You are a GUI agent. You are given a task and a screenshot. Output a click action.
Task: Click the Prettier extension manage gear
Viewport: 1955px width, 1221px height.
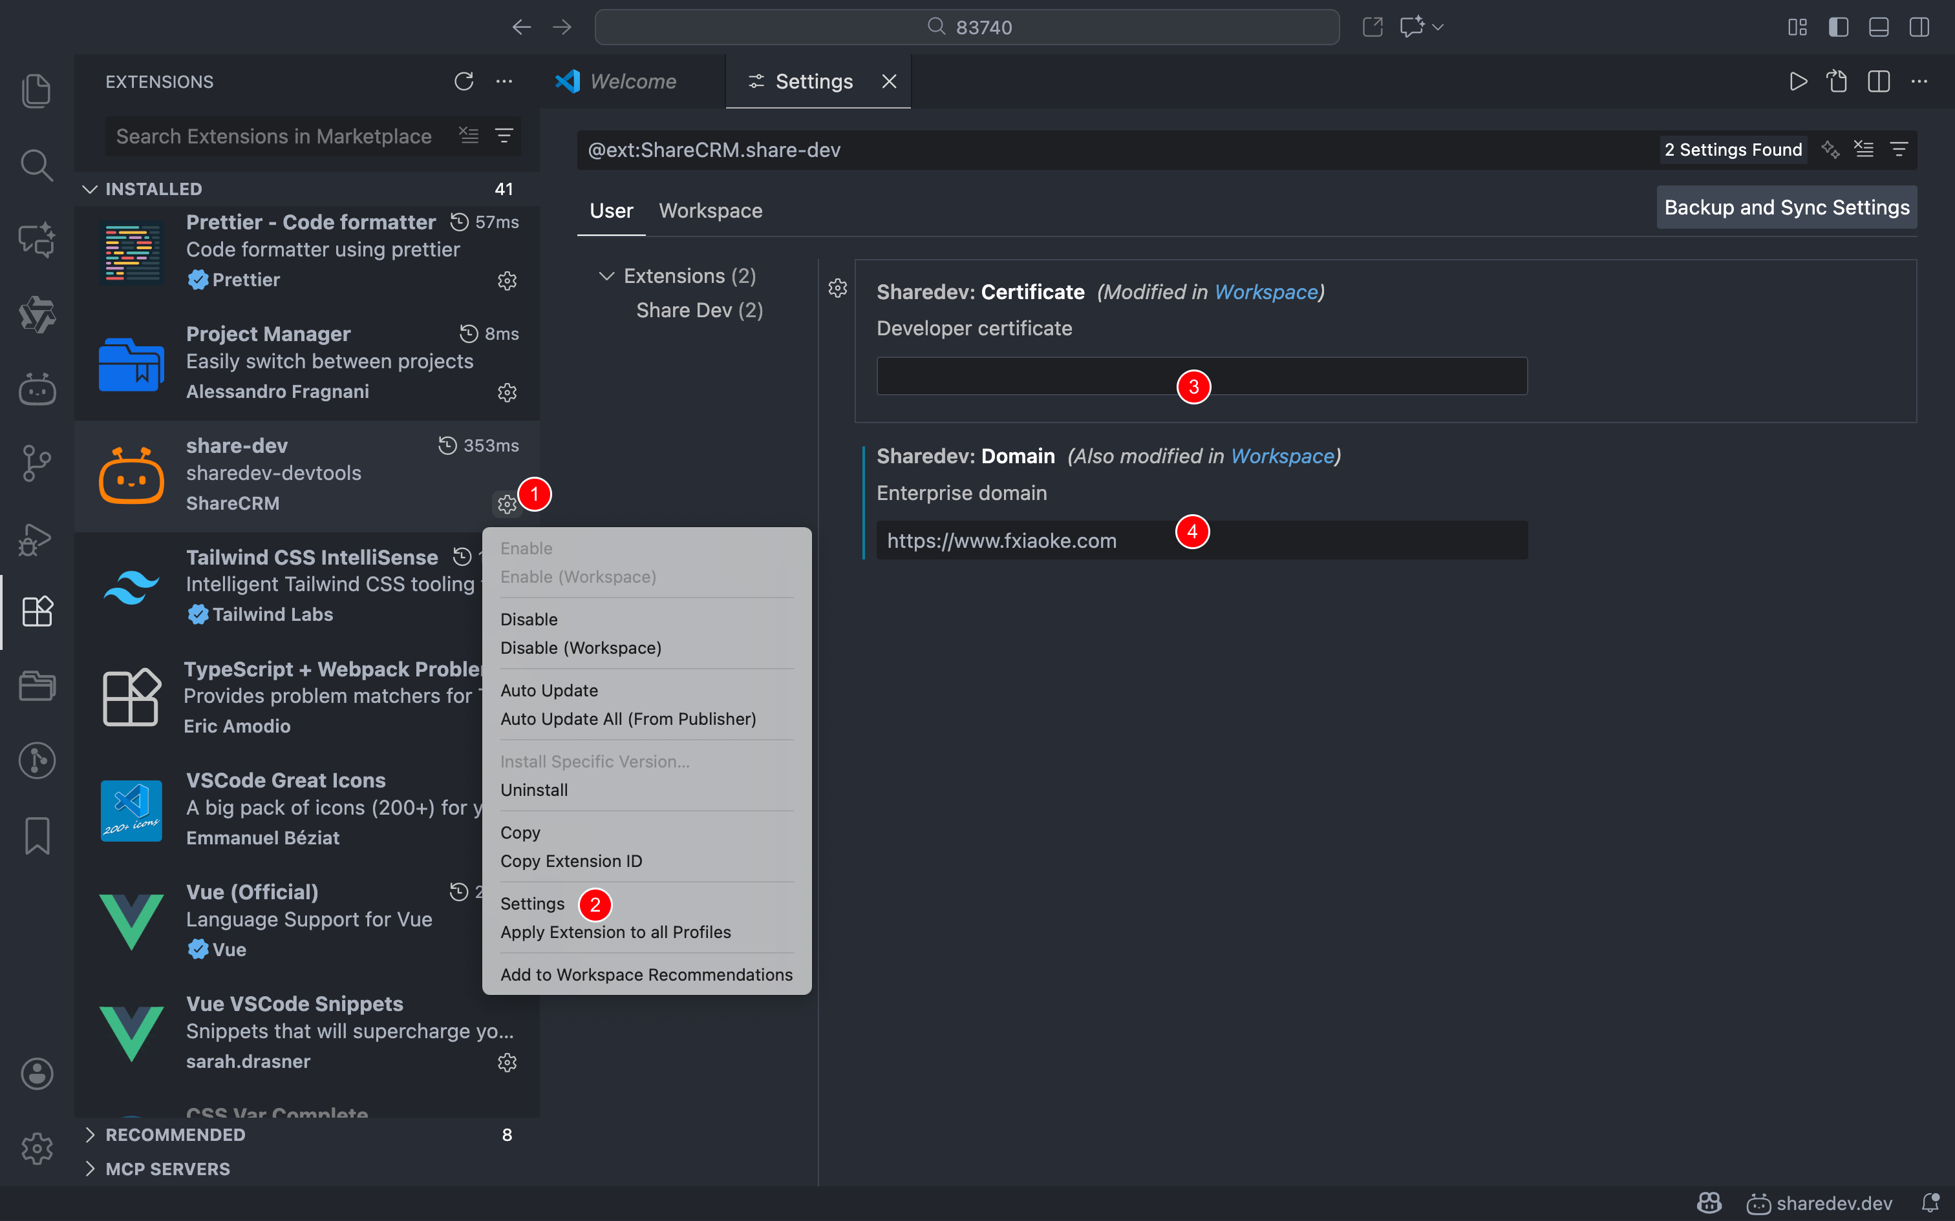tap(506, 280)
